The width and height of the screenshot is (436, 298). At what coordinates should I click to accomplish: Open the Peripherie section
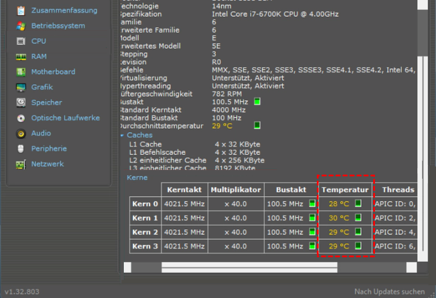49,149
